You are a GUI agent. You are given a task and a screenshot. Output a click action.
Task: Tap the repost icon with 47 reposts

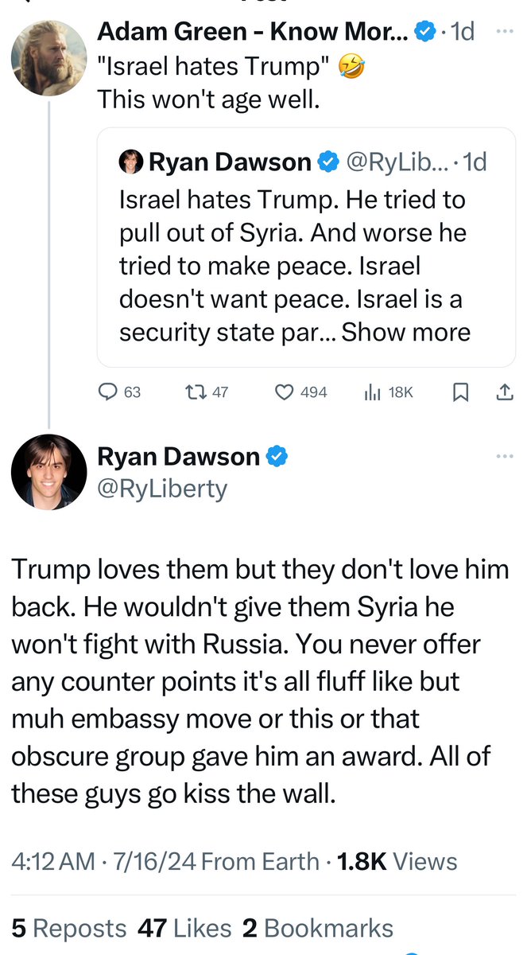[x=194, y=392]
